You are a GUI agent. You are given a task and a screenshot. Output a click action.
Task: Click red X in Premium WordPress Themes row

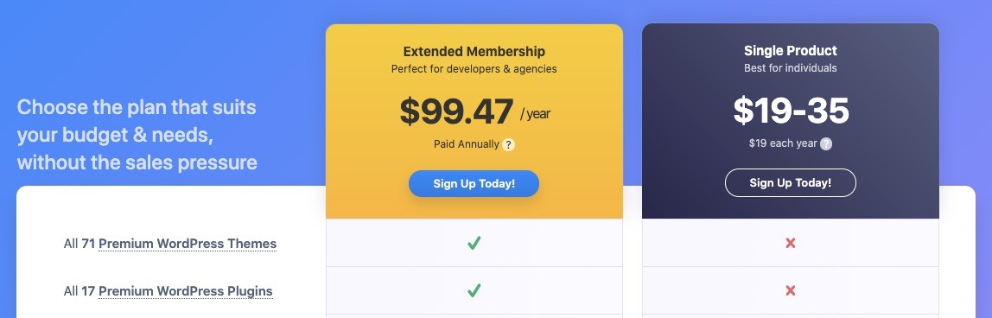[790, 243]
